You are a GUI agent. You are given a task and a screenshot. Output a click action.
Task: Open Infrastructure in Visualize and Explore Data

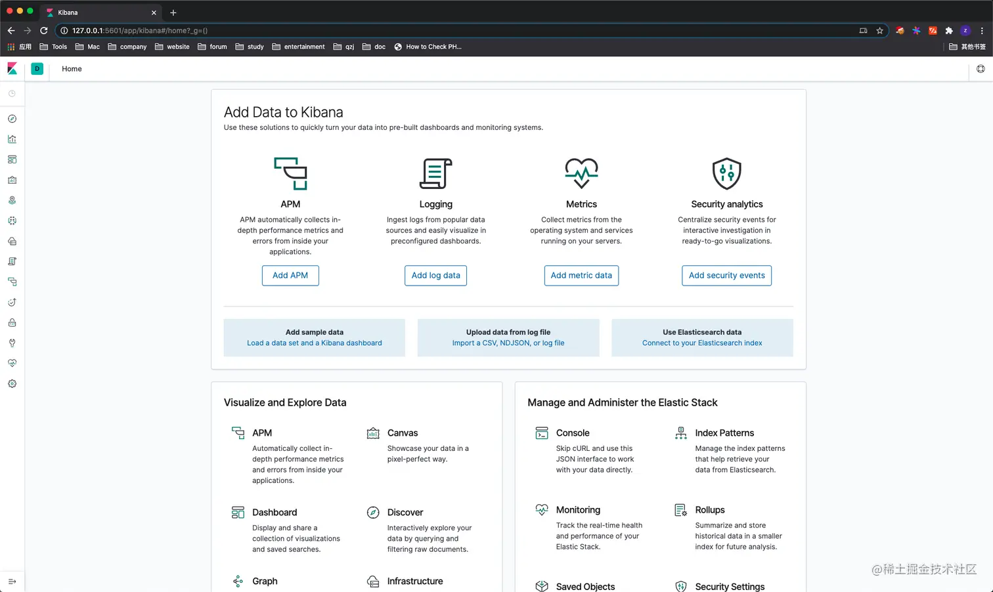(415, 581)
